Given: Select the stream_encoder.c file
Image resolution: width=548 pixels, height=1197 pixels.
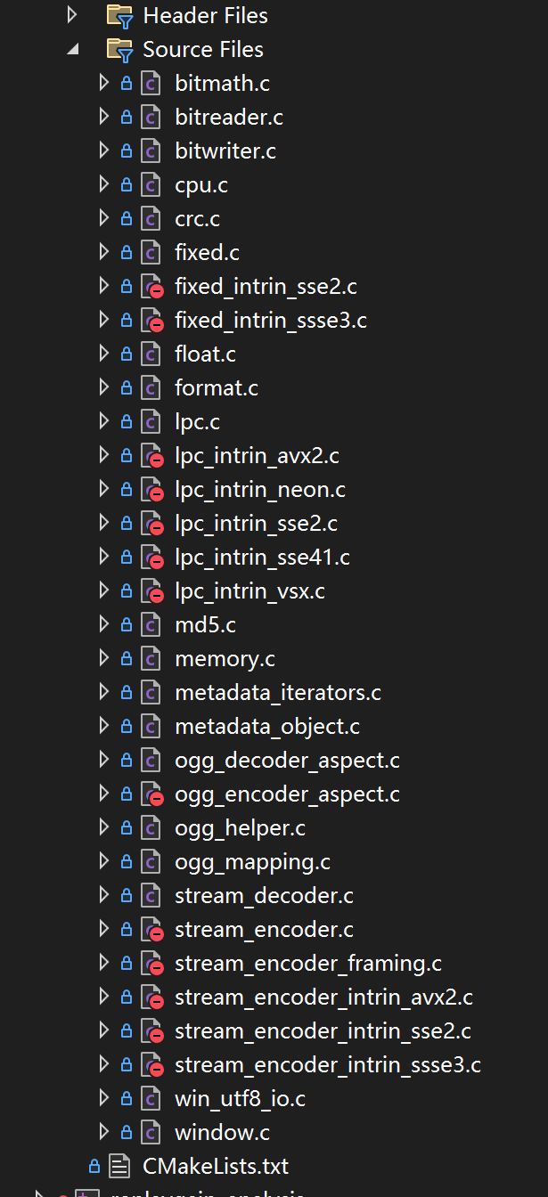Looking at the screenshot, I should click(264, 929).
